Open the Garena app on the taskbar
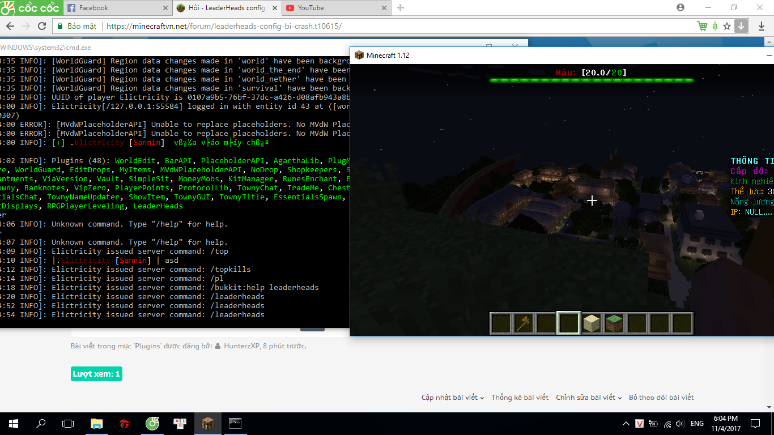Image resolution: width=774 pixels, height=435 pixels. 125,423
